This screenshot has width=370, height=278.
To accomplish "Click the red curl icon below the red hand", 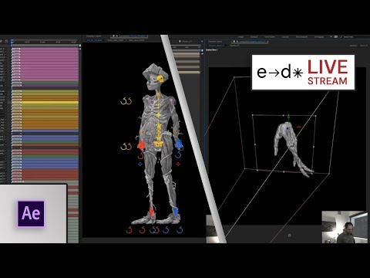I will coord(141,156).
